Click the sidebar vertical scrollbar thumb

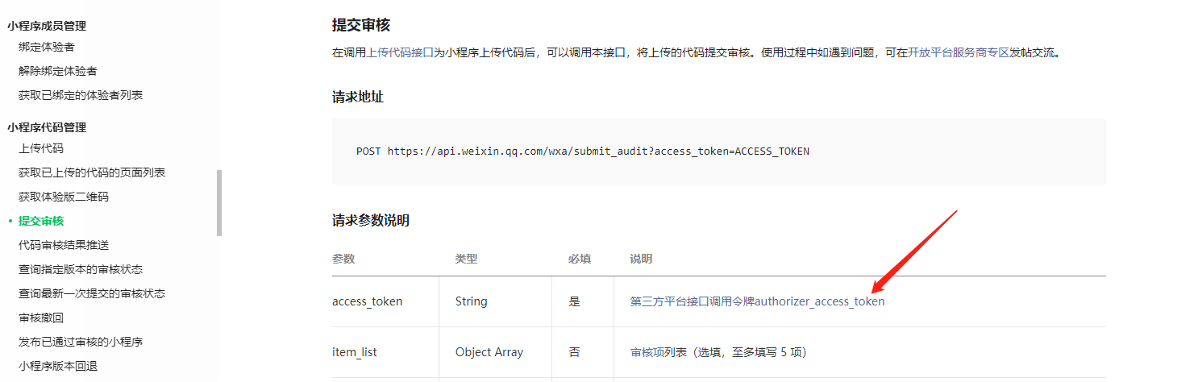tap(219, 203)
